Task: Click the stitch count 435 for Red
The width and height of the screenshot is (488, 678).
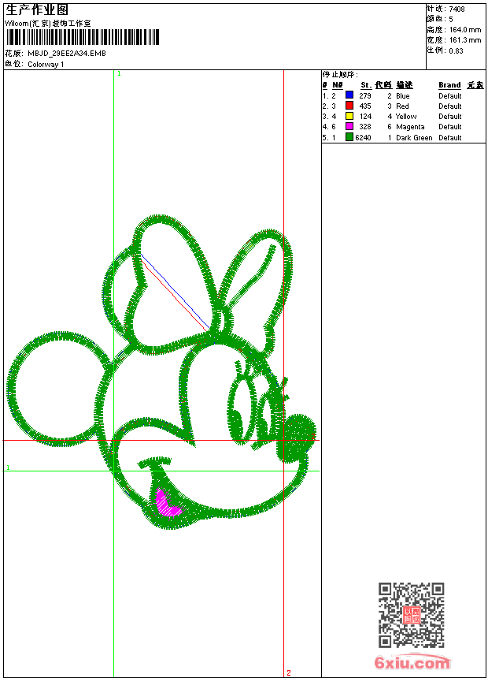Action: (x=365, y=106)
